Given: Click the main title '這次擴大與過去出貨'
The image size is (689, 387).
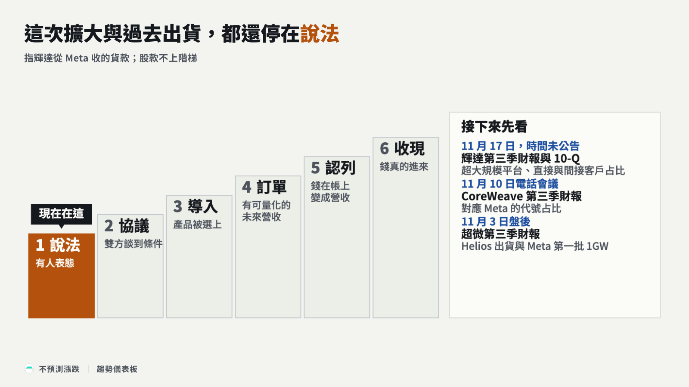Looking at the screenshot, I should pos(112,34).
